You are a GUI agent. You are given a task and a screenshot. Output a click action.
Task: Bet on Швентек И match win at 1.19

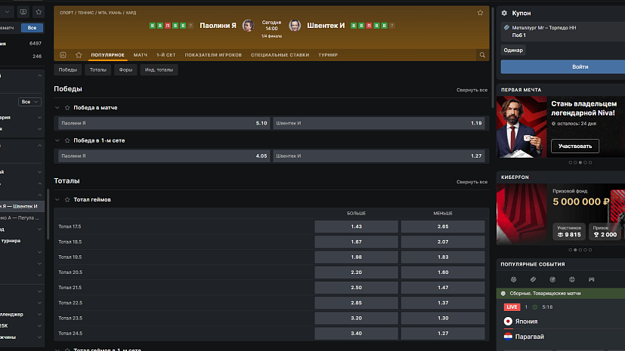(x=379, y=123)
